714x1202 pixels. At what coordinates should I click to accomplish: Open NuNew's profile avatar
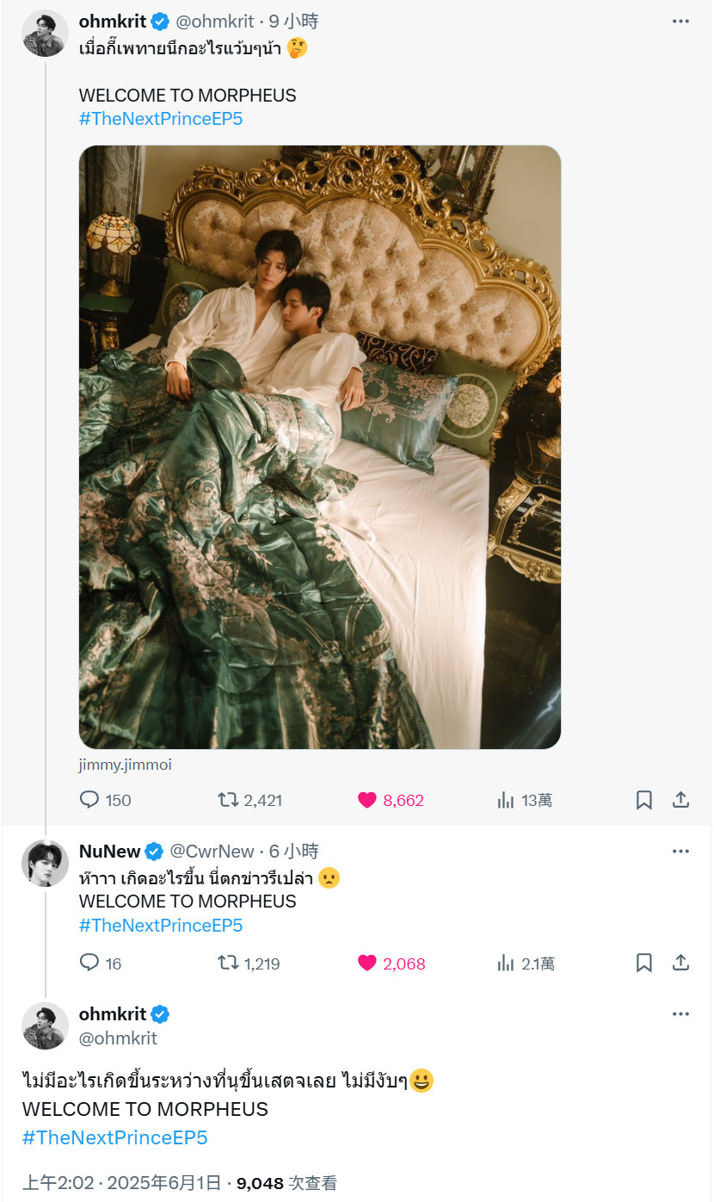45,863
